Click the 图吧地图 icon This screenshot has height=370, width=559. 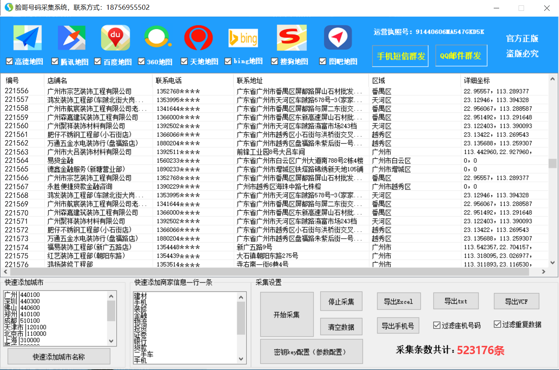pos(338,38)
